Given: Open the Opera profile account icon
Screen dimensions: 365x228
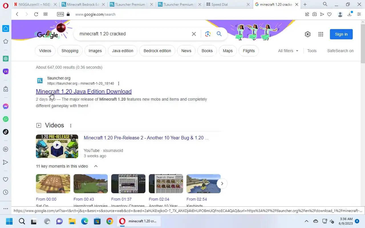Looking at the screenshot, I should tap(340, 14).
